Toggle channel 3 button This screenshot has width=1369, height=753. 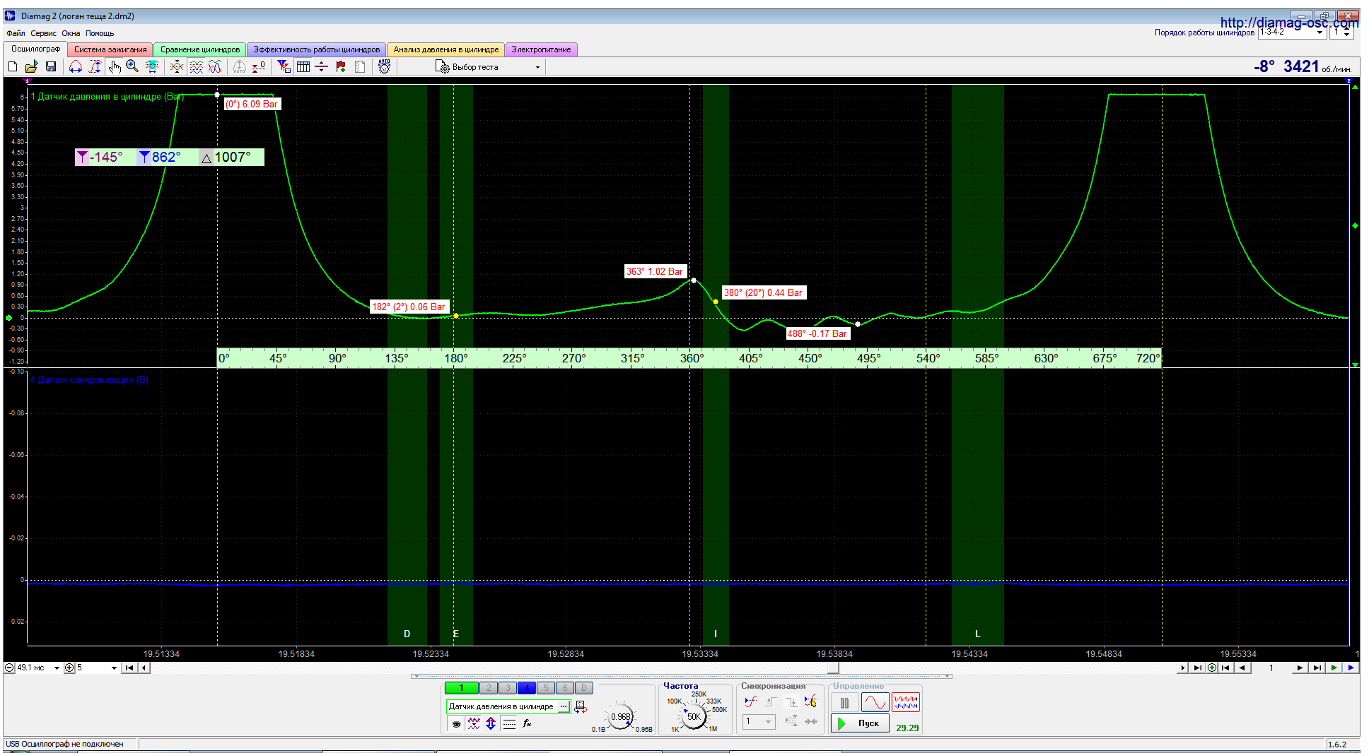click(508, 688)
